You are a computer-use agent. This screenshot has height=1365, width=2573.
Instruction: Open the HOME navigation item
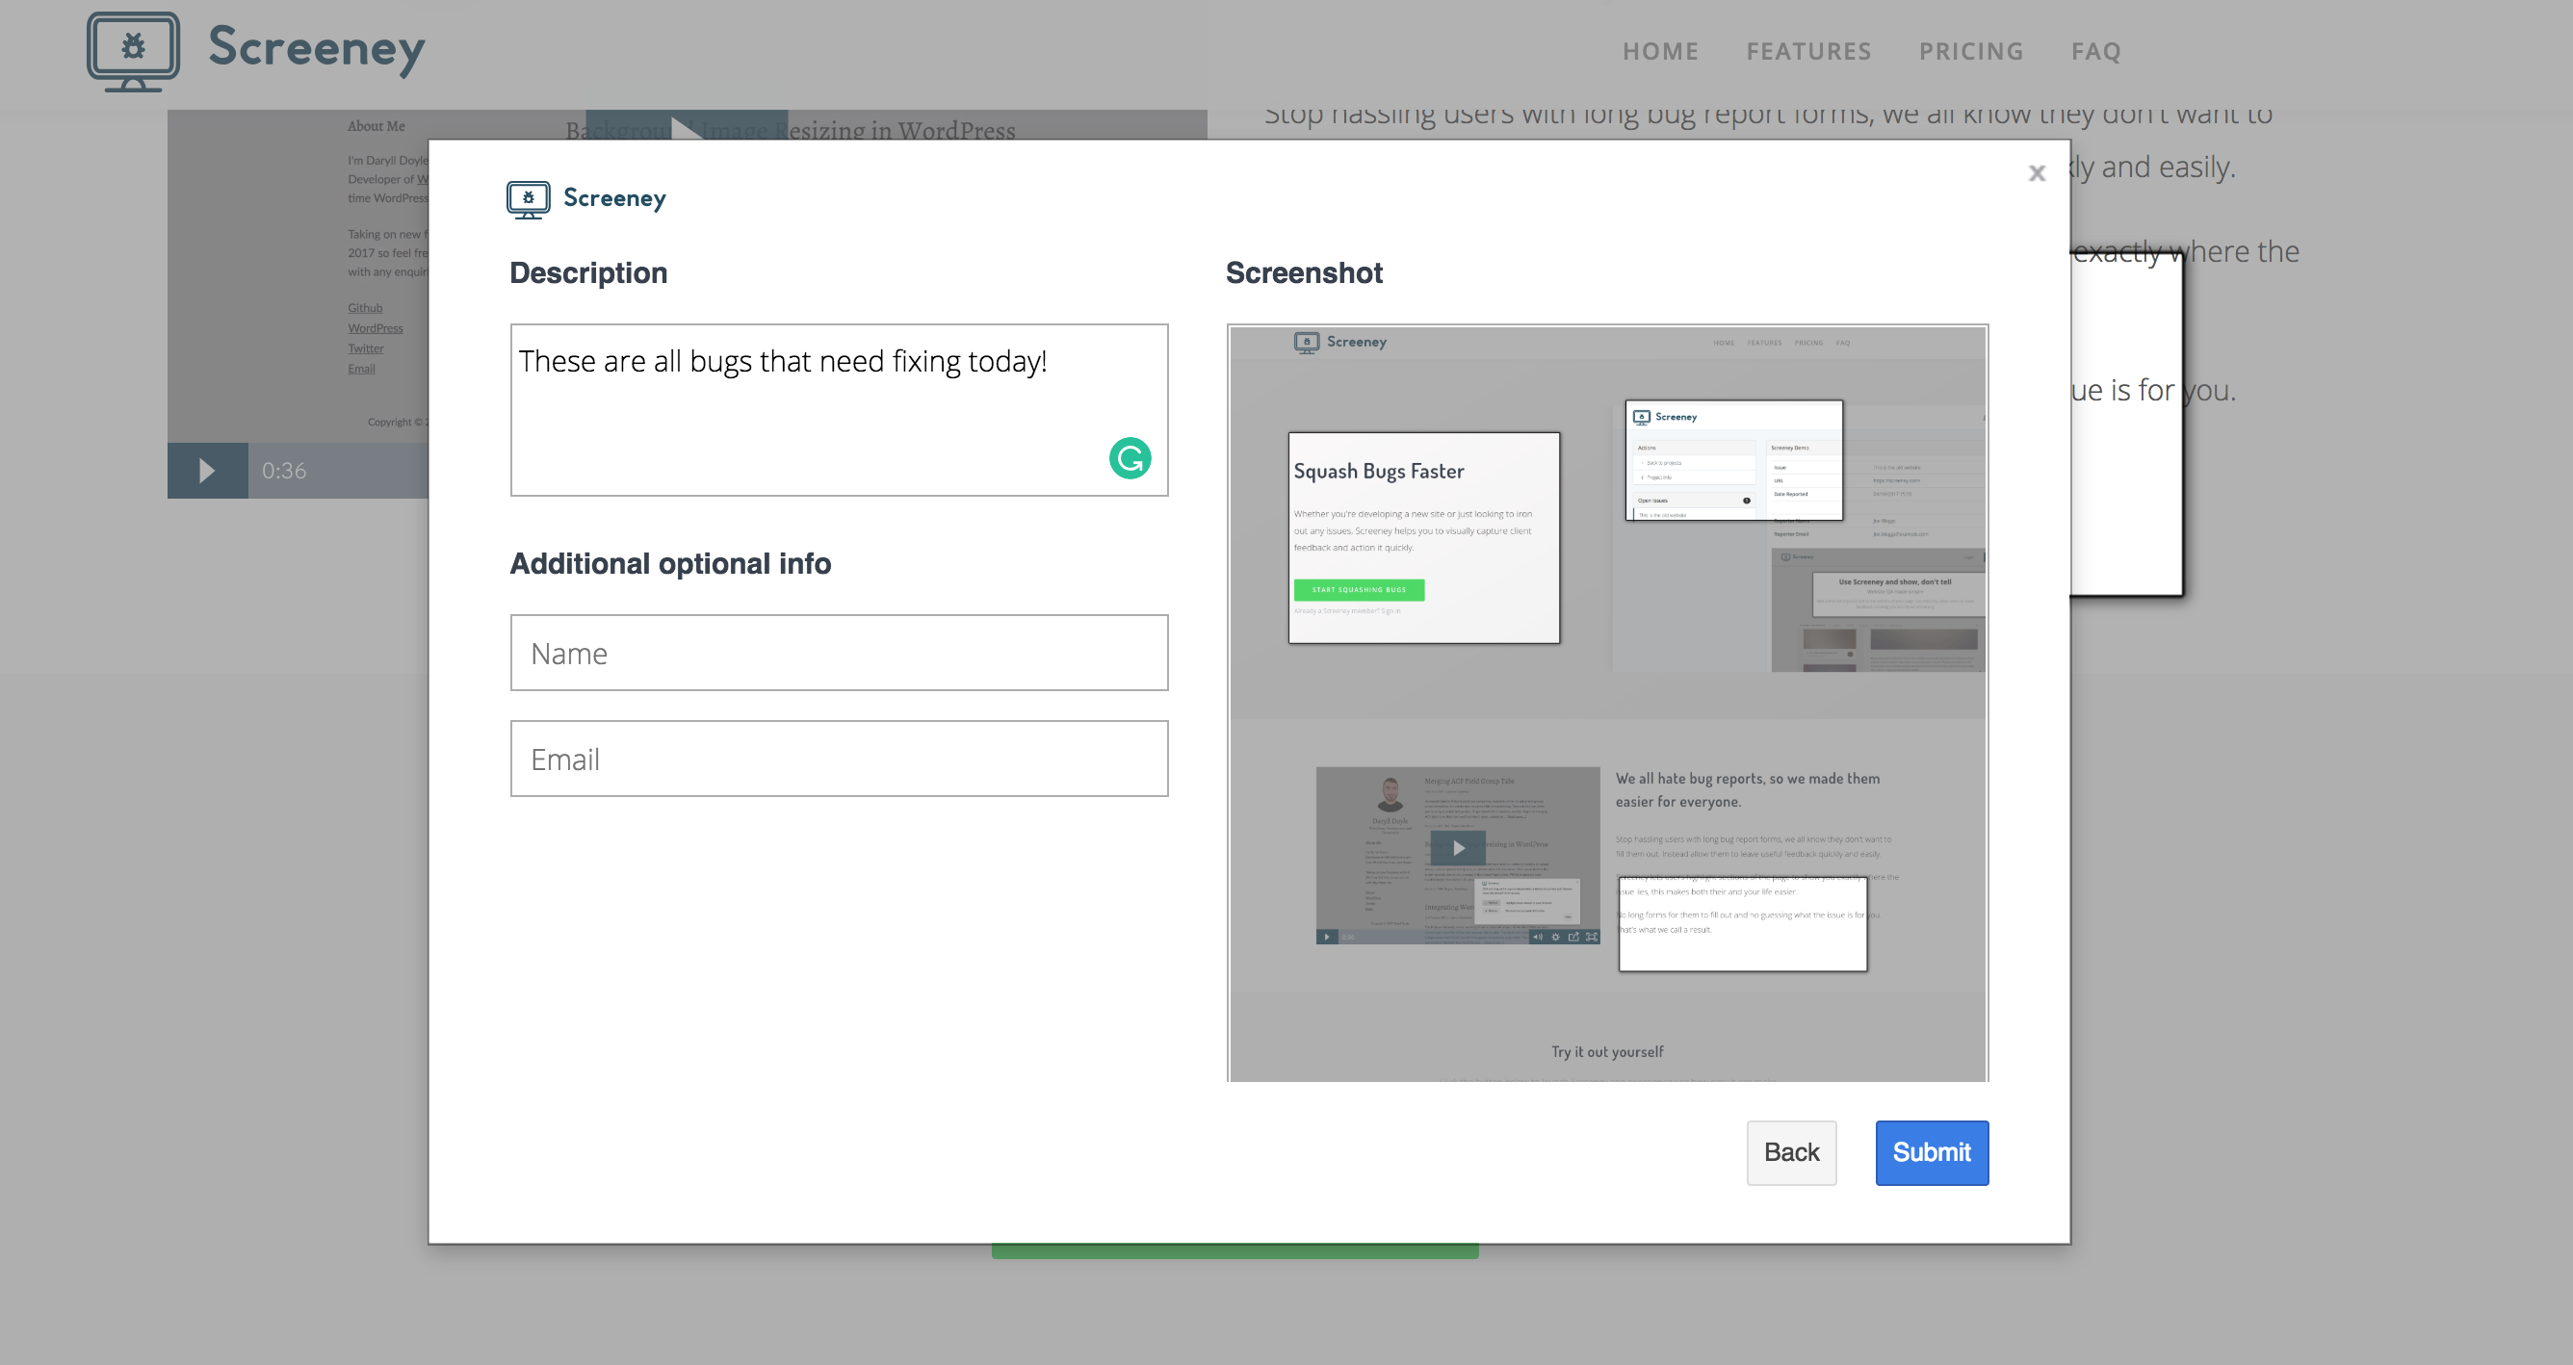tap(1660, 52)
